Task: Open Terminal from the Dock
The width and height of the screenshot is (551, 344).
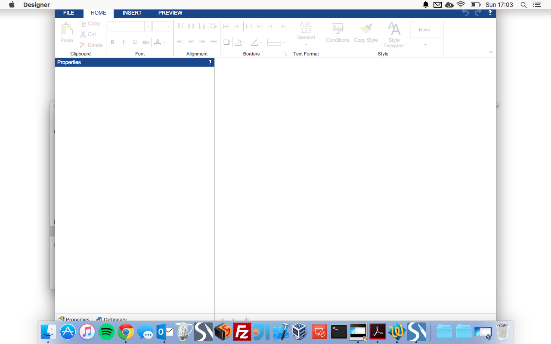Action: (339, 332)
